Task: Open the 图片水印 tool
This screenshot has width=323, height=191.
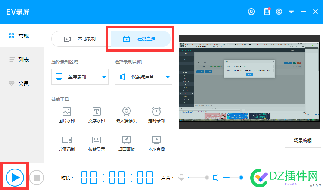Action: 67,115
